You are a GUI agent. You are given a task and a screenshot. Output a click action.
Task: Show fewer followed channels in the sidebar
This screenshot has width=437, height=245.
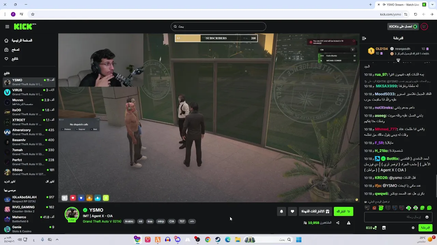(x=50, y=181)
